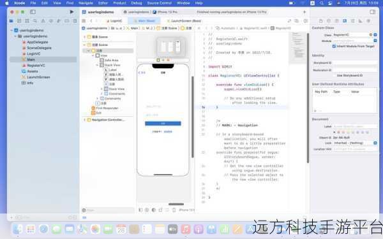Image resolution: width=383 pixels, height=239 pixels.
Task: Switch to the LoginVC editor tab
Action: click(x=114, y=21)
